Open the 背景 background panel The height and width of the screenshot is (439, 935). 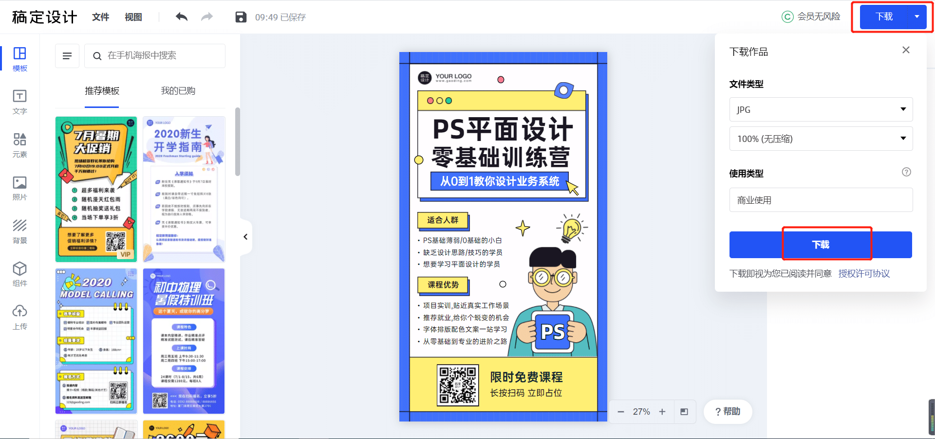(19, 231)
